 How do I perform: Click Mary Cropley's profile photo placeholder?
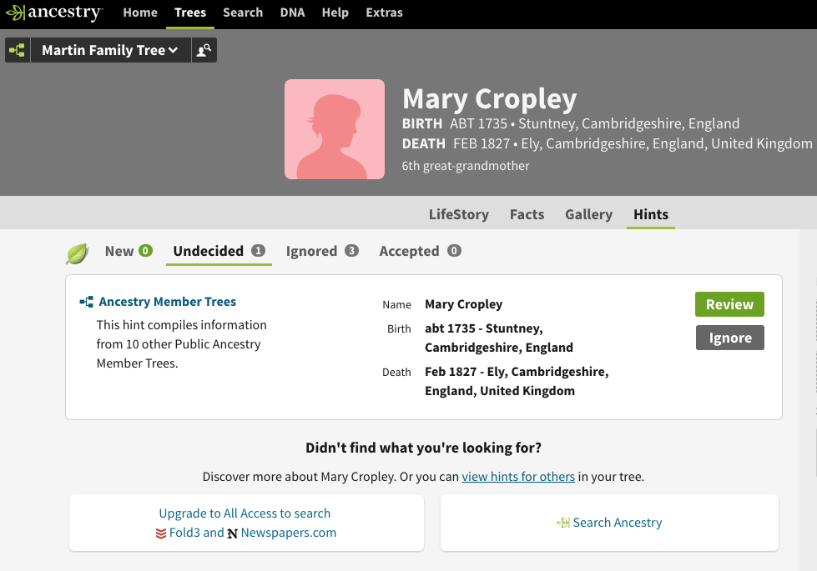(334, 129)
